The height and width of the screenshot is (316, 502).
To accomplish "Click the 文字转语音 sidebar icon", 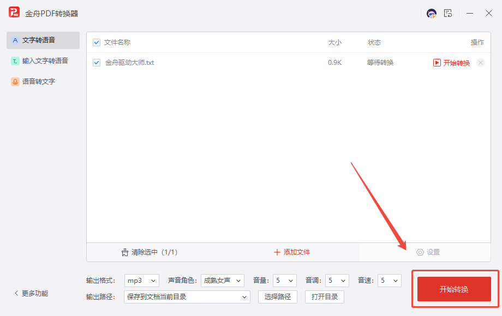I will pyautogui.click(x=15, y=40).
